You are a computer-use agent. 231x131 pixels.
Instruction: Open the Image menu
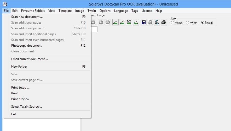point(79,11)
